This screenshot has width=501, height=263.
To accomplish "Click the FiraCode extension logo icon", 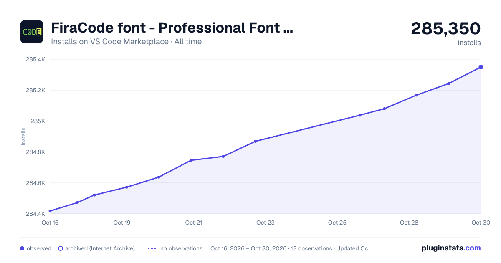I will click(32, 32).
